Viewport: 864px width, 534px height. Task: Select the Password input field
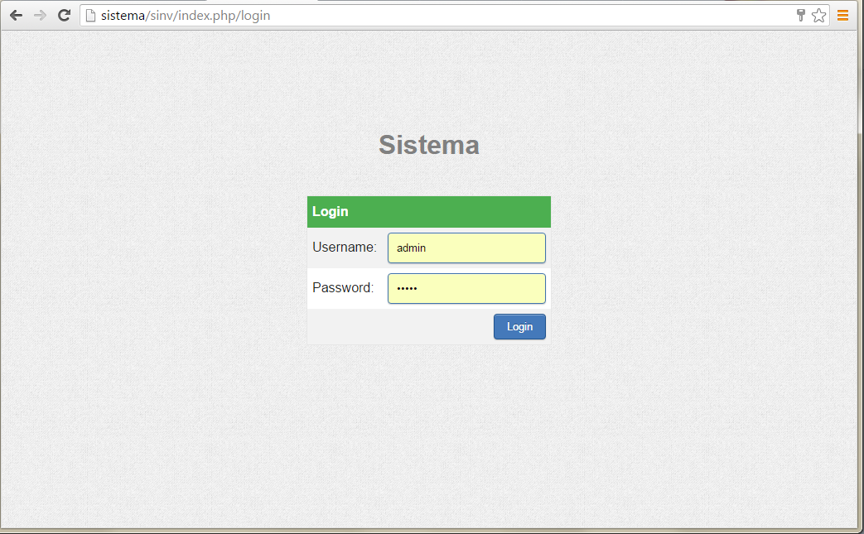click(466, 288)
